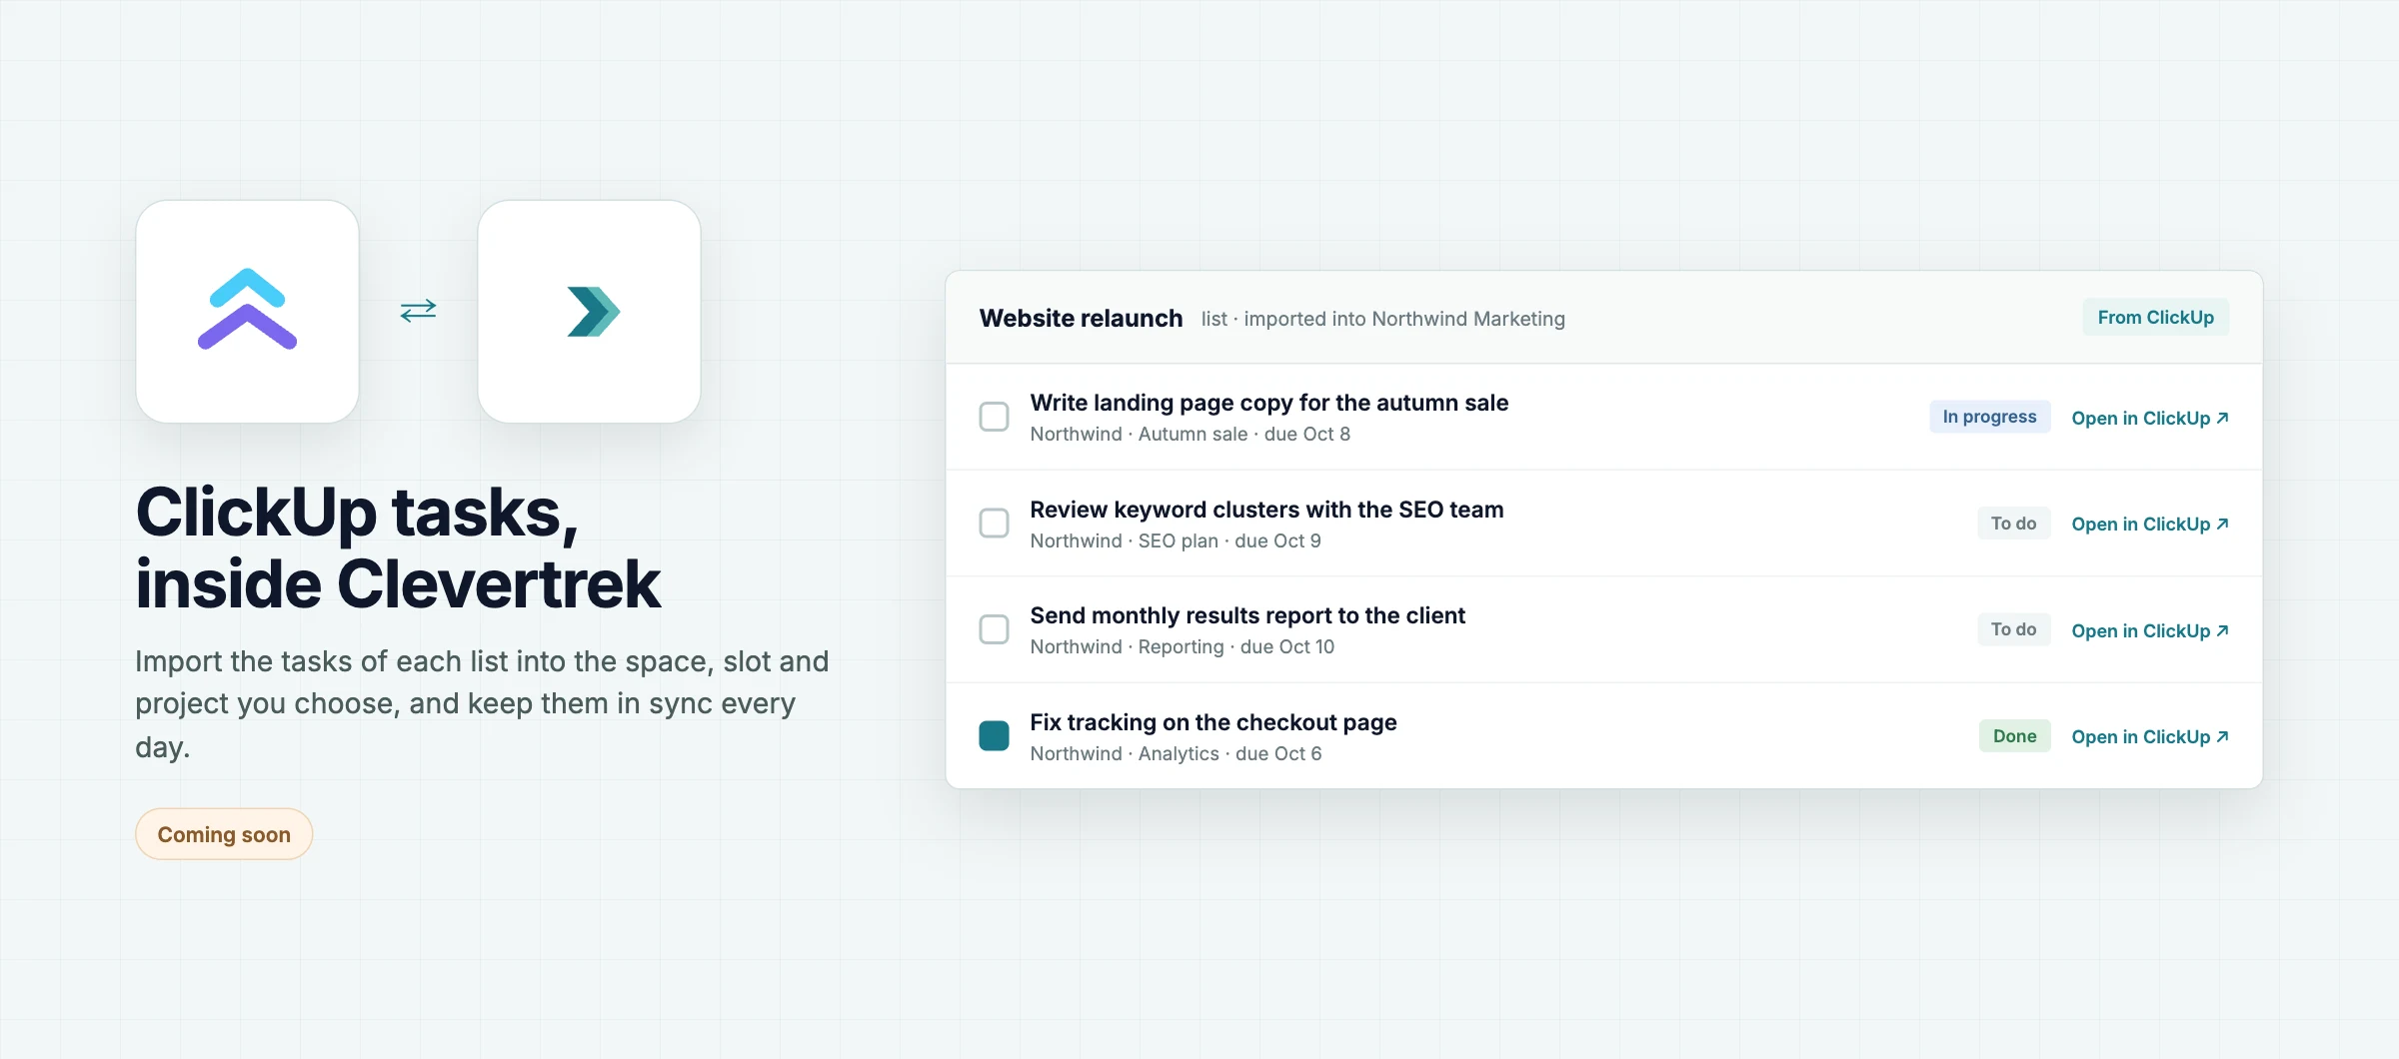Click the Clevertrek chevron logo tile
This screenshot has height=1059, width=2399.
(589, 311)
